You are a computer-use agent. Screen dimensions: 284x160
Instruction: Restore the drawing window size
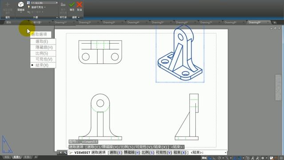click(x=275, y=28)
